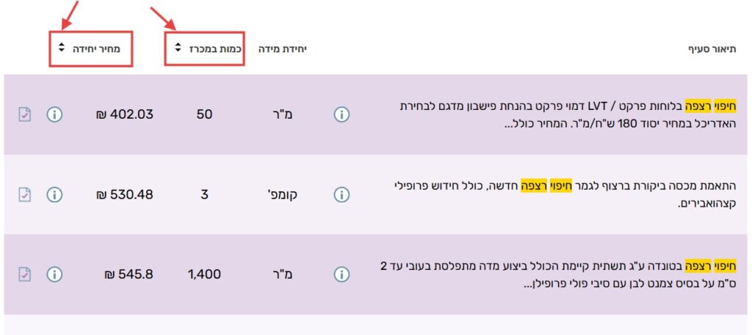Click the info icon next to price 545.8
The height and width of the screenshot is (335, 752).
(54, 274)
